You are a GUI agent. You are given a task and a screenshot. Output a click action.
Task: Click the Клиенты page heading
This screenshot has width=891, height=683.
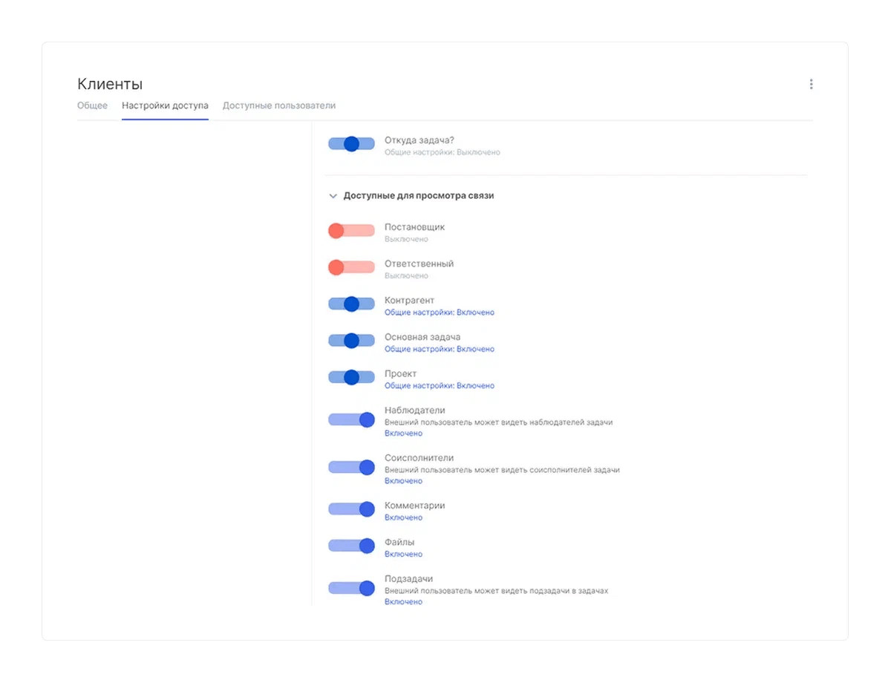pos(110,84)
